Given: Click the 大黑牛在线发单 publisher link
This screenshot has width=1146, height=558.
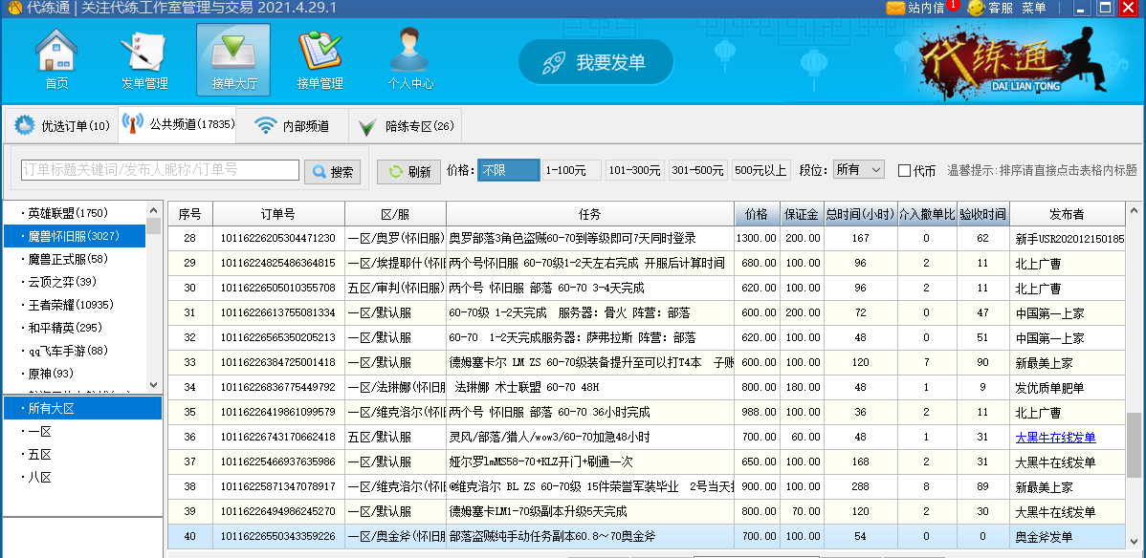Looking at the screenshot, I should pos(1055,437).
